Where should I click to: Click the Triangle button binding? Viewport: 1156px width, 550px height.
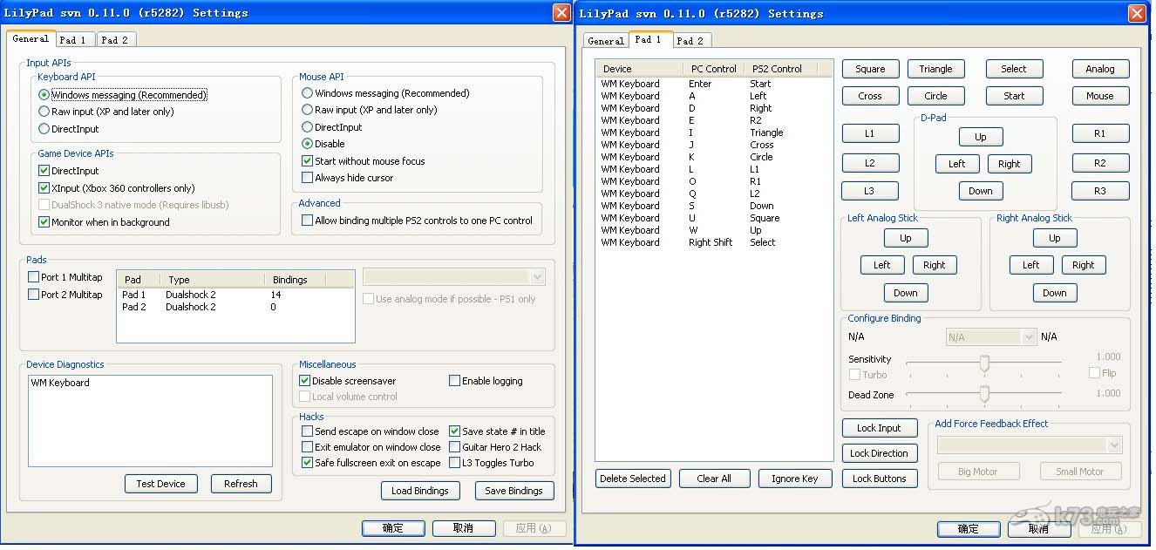935,69
